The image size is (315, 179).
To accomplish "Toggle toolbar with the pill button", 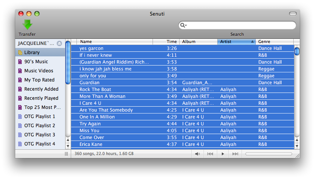I will pos(293,14).
